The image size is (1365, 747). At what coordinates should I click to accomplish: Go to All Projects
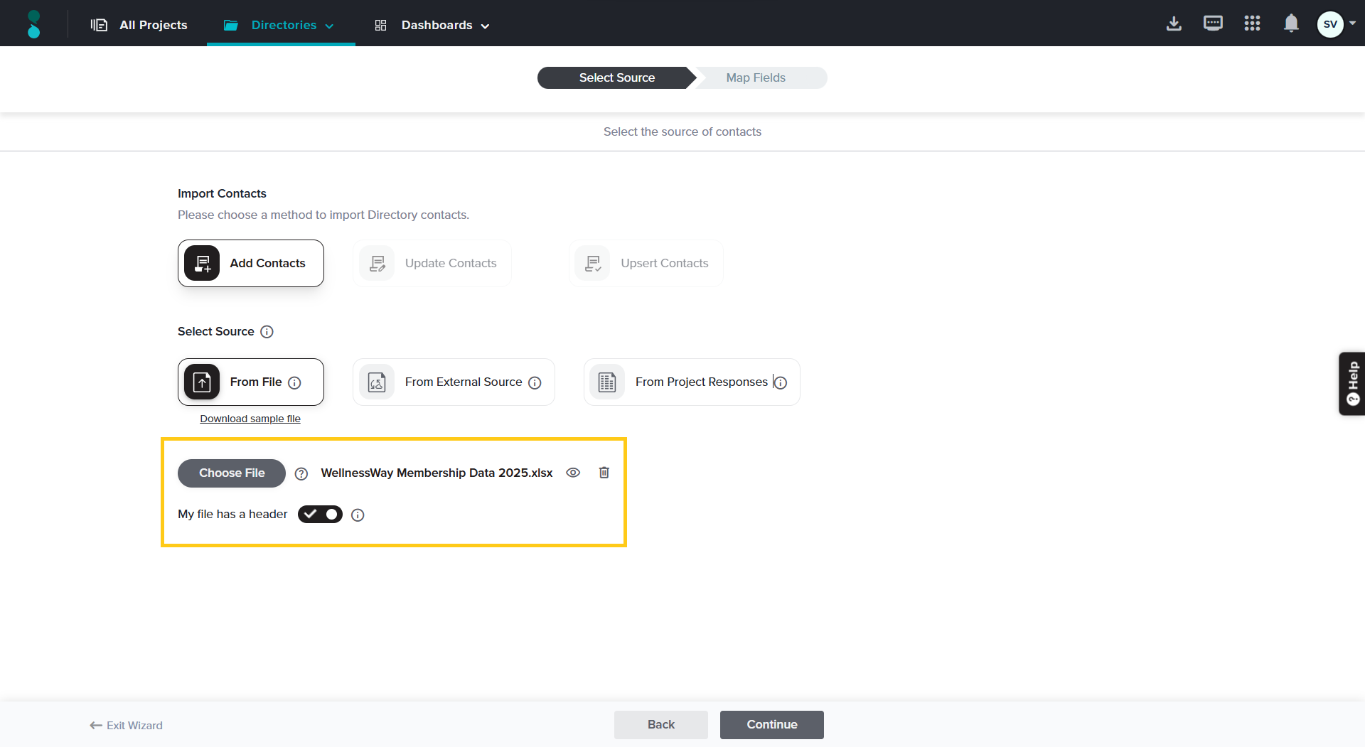139,26
